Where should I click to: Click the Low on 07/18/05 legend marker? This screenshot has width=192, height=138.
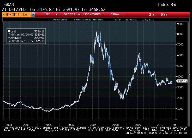pos(9,41)
